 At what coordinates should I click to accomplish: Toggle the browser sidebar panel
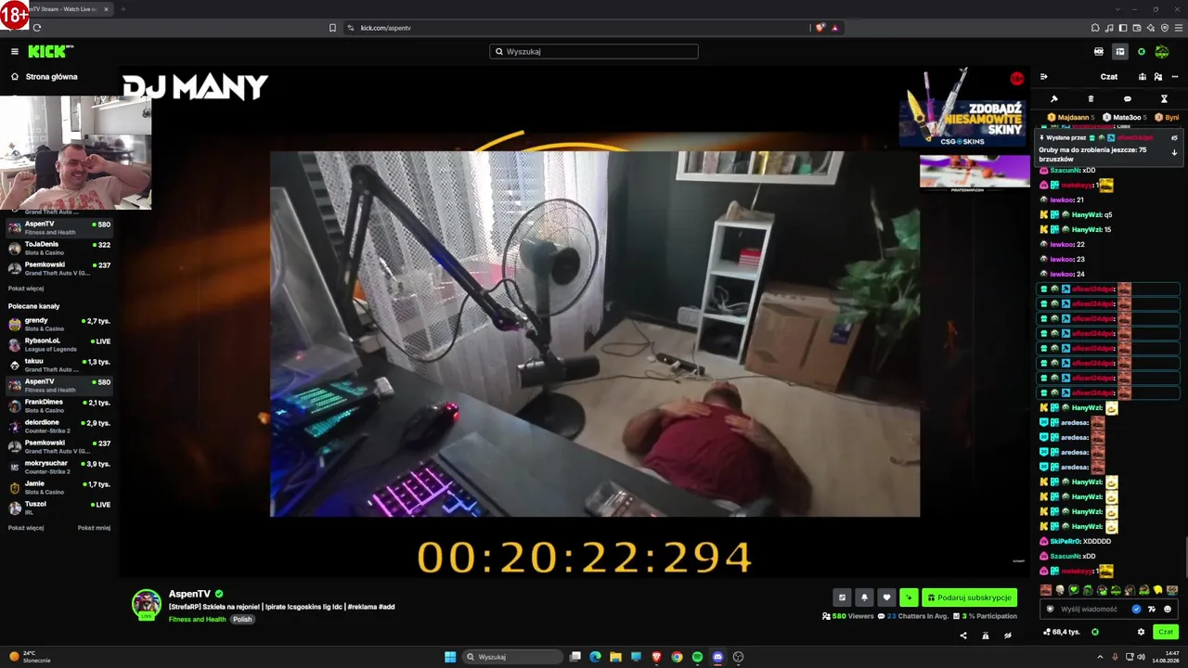click(x=1123, y=28)
